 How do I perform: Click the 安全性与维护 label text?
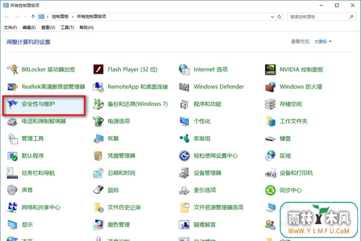(39, 104)
